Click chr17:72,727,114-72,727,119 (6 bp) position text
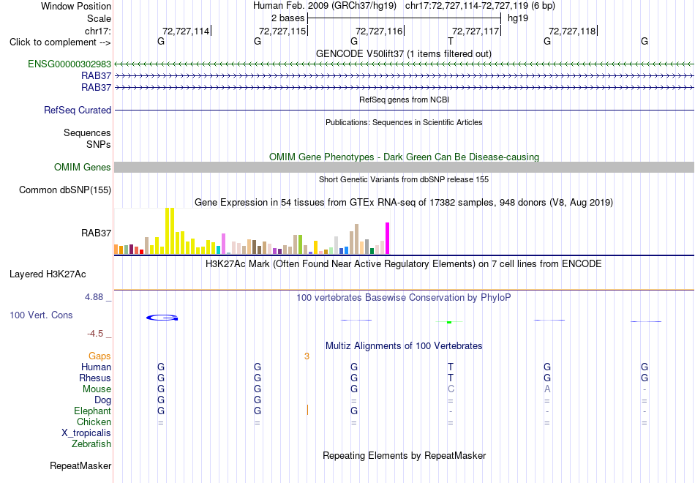Viewport: 695px width, 483px height. (x=480, y=6)
